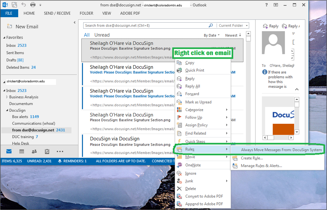The image size is (327, 210).
Task: Switch to the SEND / RECEIVE tab
Action: tap(57, 13)
